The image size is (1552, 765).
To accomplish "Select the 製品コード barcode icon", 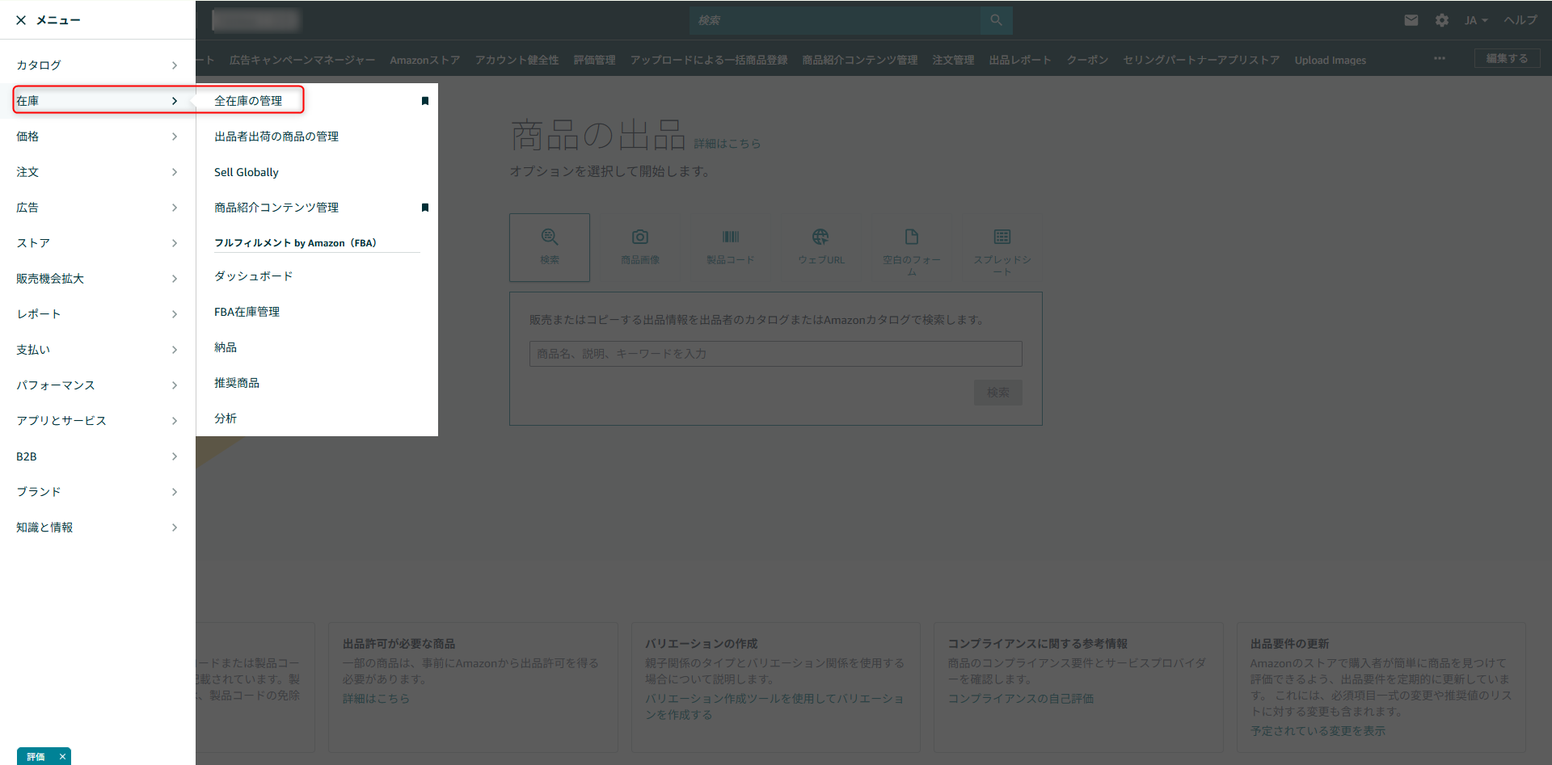I will 731,237.
